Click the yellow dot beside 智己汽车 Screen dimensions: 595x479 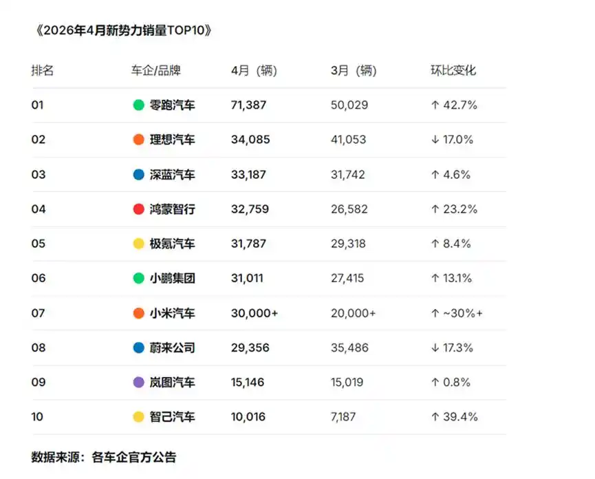click(x=138, y=417)
